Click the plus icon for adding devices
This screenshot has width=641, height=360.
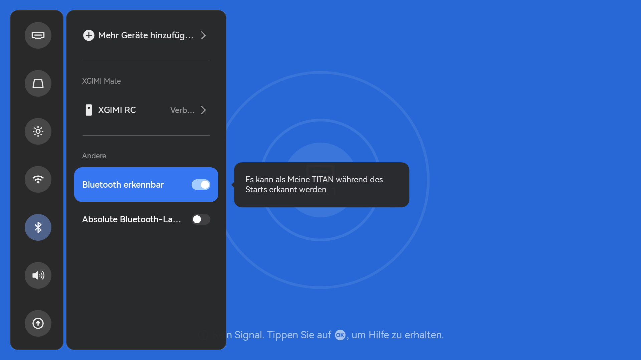coord(89,35)
